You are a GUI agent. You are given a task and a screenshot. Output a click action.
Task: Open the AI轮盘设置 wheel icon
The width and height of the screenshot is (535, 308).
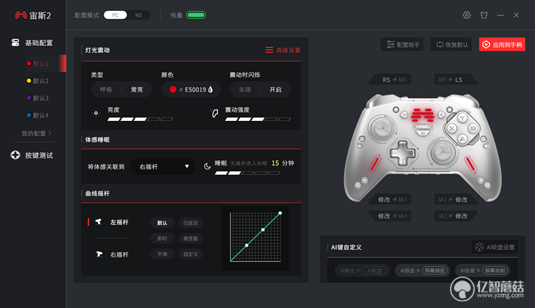click(x=479, y=247)
